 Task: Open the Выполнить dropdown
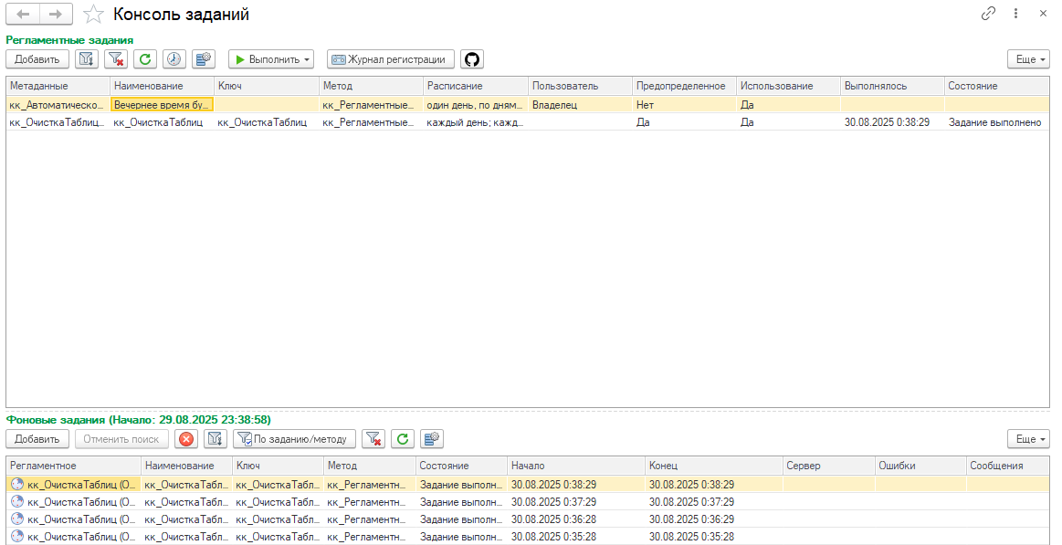[271, 59]
